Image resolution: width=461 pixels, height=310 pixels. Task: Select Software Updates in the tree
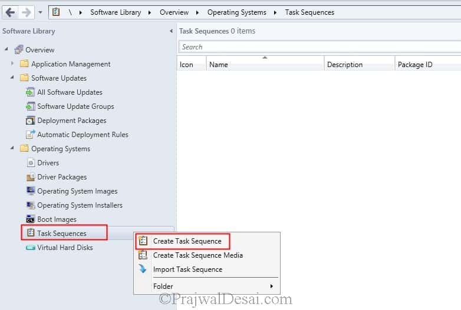59,78
